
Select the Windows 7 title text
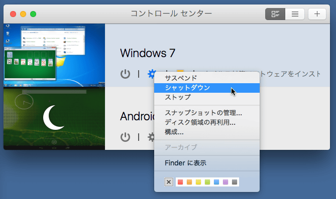[148, 53]
